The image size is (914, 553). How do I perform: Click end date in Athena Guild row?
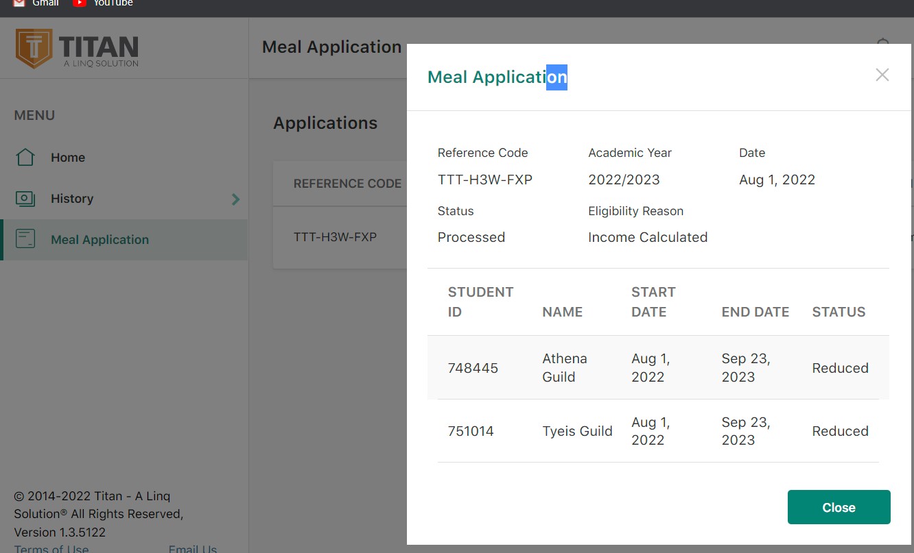click(746, 368)
